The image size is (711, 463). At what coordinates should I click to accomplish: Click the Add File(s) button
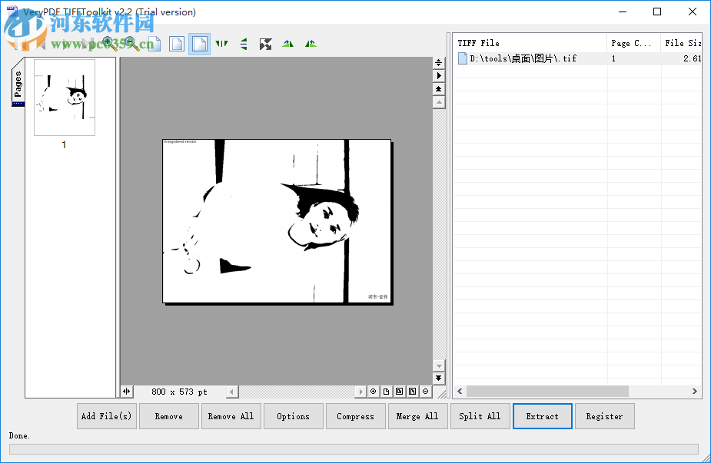click(x=106, y=415)
